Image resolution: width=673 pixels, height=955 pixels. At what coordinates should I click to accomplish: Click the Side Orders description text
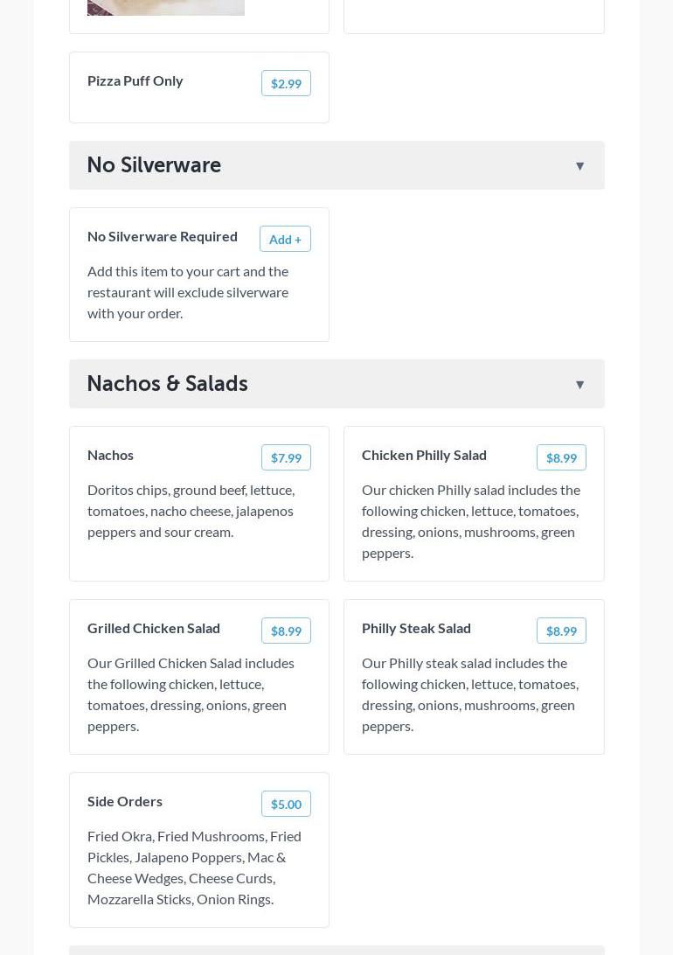click(194, 867)
